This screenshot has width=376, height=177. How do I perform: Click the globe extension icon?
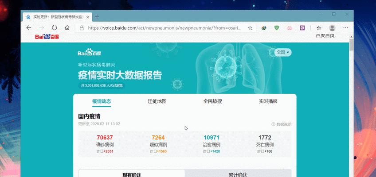coord(264,28)
